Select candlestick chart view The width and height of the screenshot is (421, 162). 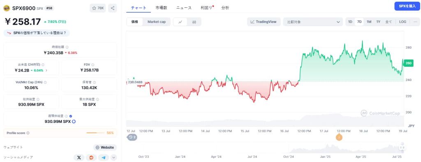194,22
